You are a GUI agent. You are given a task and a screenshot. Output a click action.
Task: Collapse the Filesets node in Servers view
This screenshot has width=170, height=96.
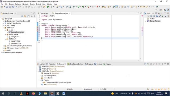tap(40, 80)
